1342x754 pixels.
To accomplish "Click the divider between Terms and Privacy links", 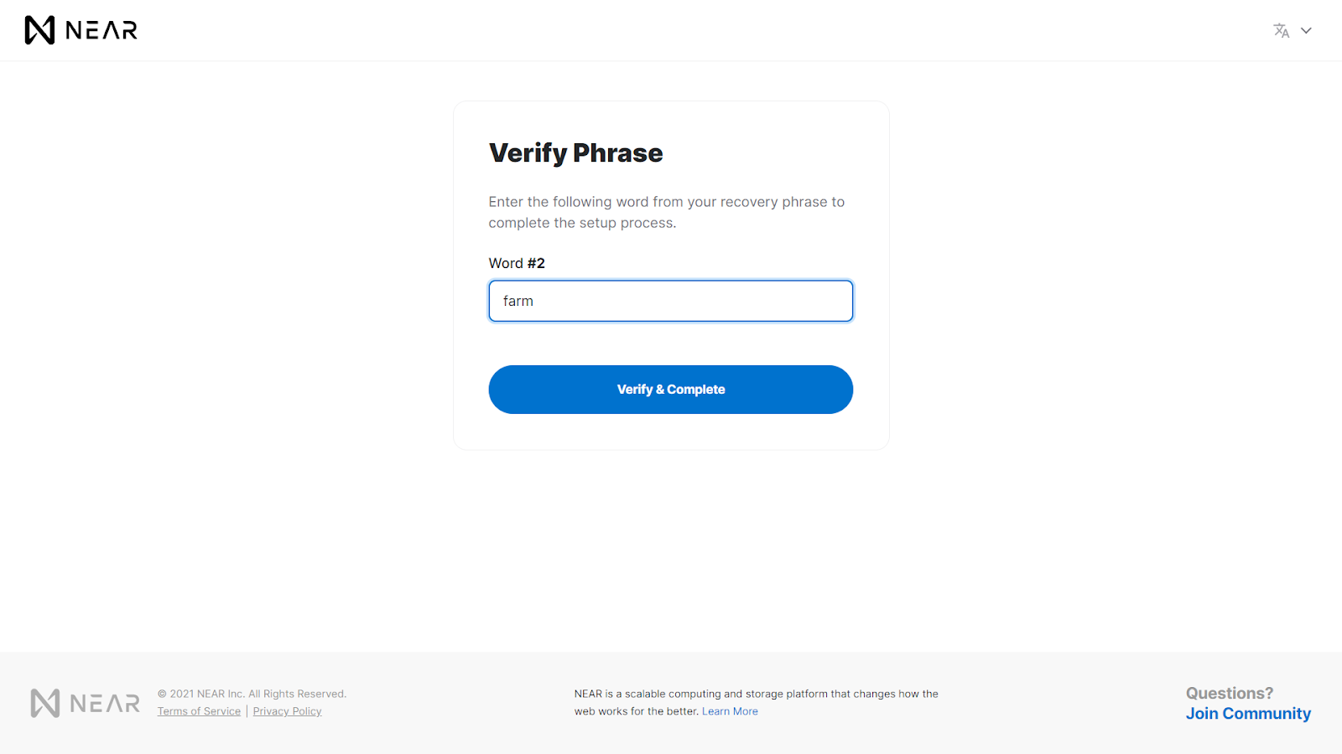I will 247,711.
